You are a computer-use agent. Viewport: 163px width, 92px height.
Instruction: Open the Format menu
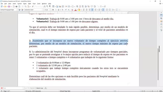[19, 4]
